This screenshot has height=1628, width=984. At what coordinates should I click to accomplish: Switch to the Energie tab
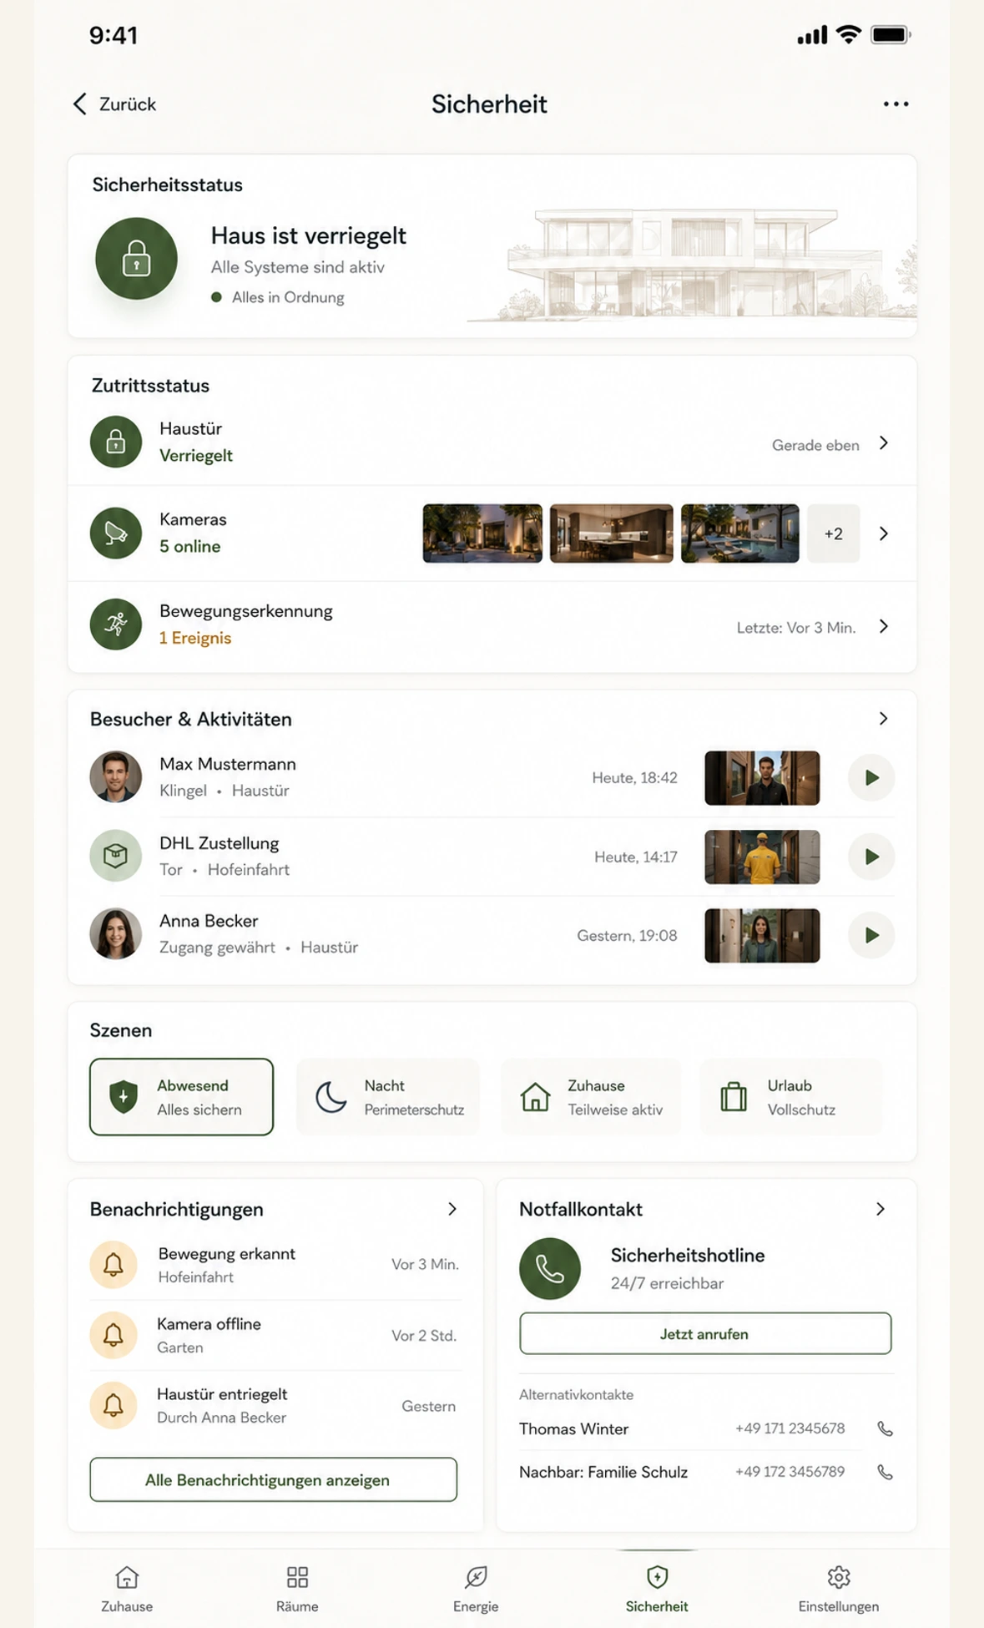[476, 1589]
